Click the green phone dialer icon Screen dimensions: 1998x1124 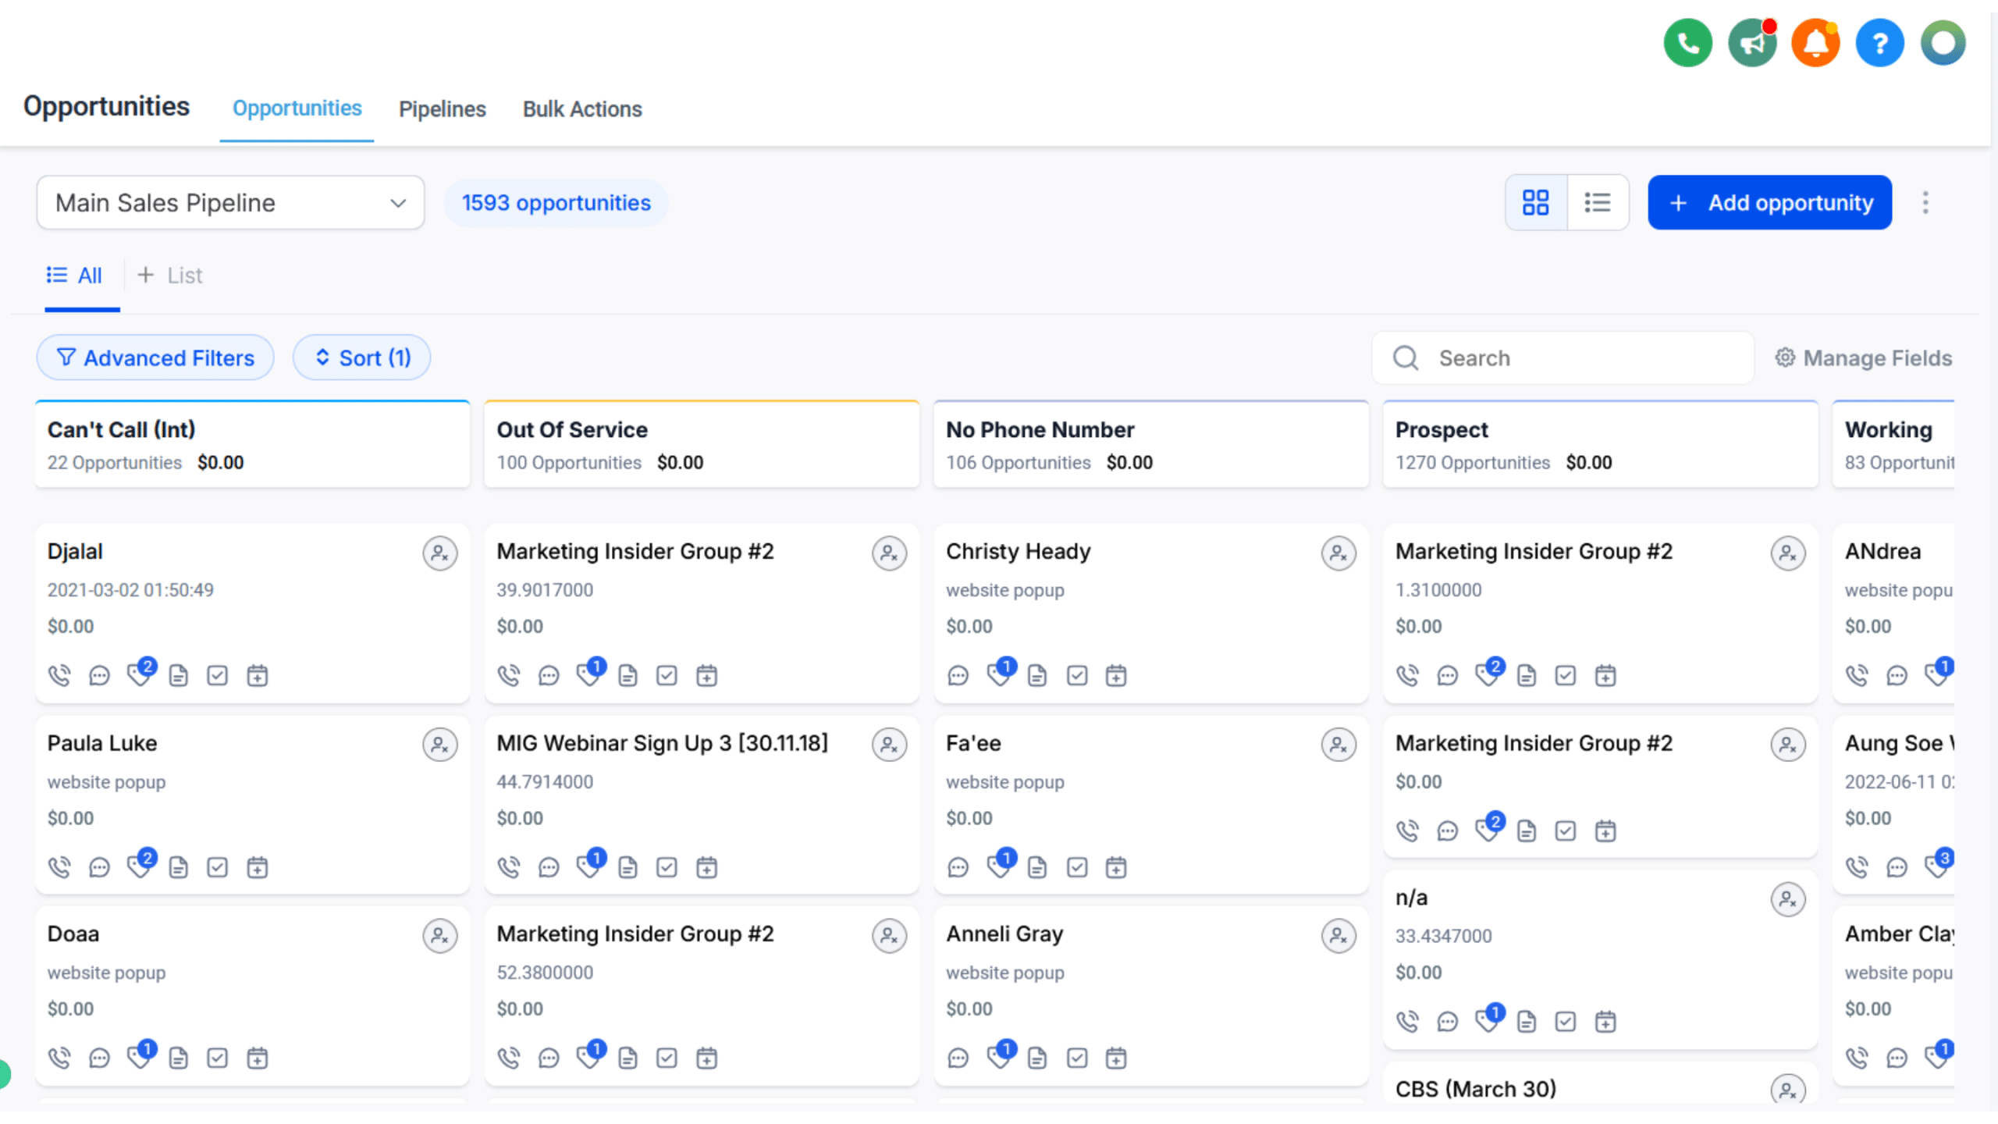point(1687,43)
